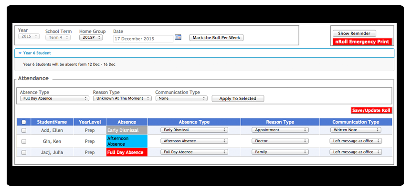Click the red Full Day Absence cell
The width and height of the screenshot is (411, 191).
(127, 152)
